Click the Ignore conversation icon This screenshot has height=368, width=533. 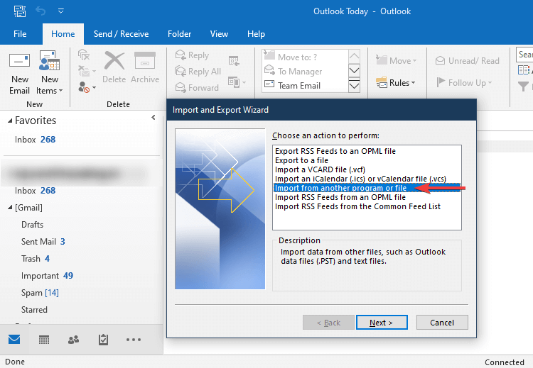[x=84, y=55]
